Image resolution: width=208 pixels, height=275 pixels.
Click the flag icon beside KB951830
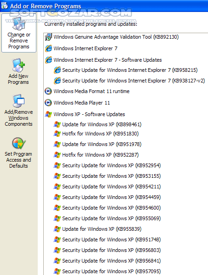pos(57,134)
